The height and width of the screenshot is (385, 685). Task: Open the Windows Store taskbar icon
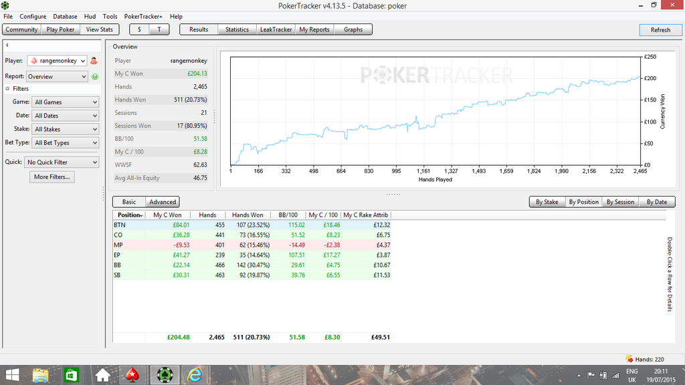coord(71,375)
